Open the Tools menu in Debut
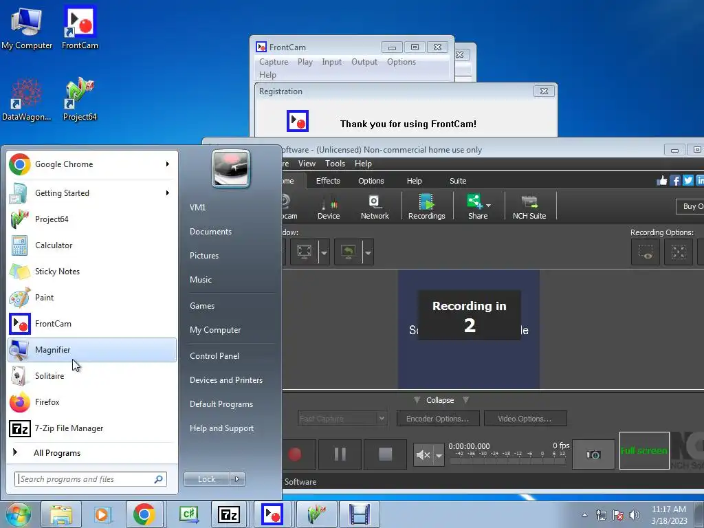704x528 pixels. point(335,164)
